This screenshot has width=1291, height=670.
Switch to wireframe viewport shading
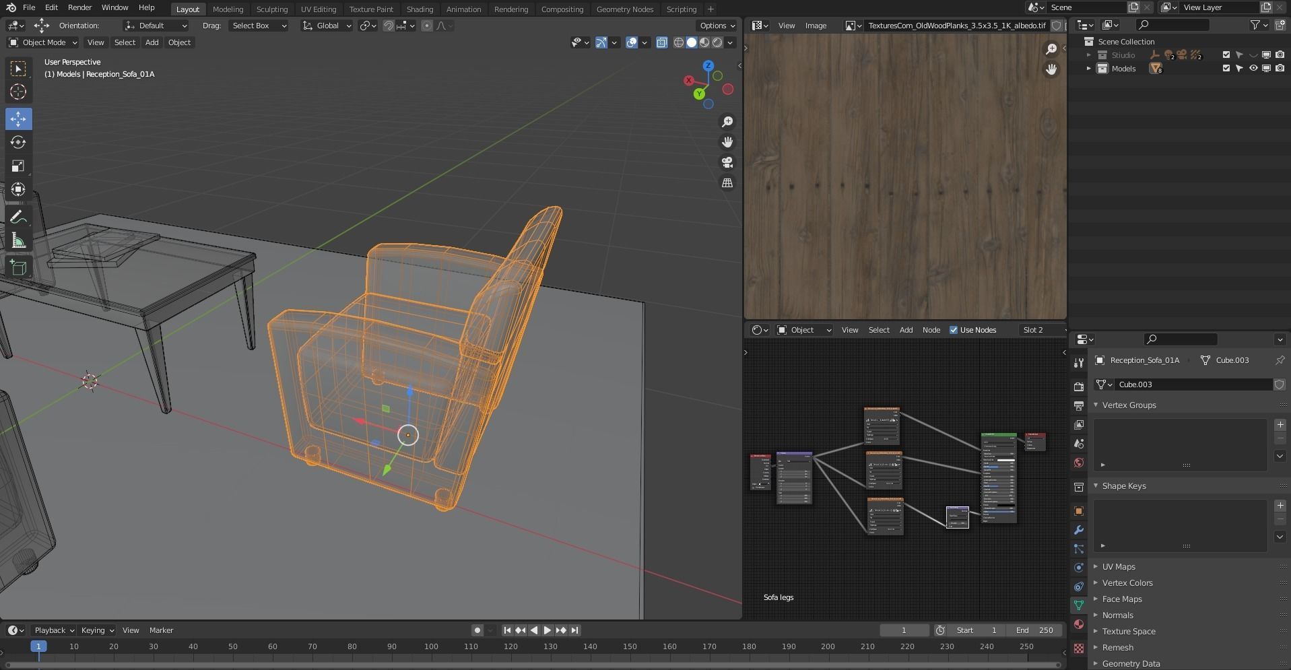[679, 42]
